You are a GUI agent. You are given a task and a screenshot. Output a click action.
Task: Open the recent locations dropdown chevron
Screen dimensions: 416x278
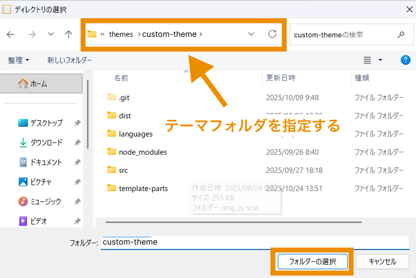pos(51,34)
